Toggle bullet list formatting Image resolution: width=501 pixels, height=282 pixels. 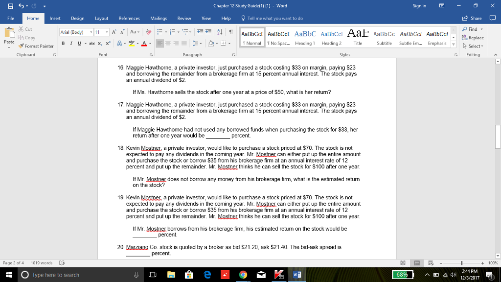pos(160,32)
